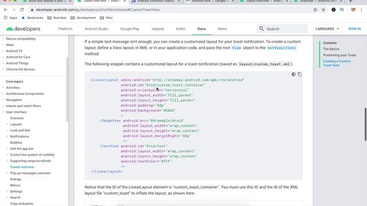Open Notifications in the sidebar
Viewport: 367px width, 206px height.
[19, 136]
